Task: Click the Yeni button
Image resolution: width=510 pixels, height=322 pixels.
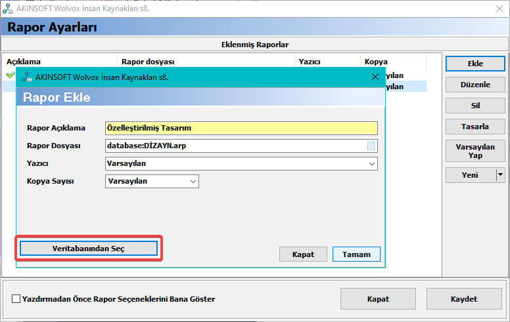Action: pos(471,175)
